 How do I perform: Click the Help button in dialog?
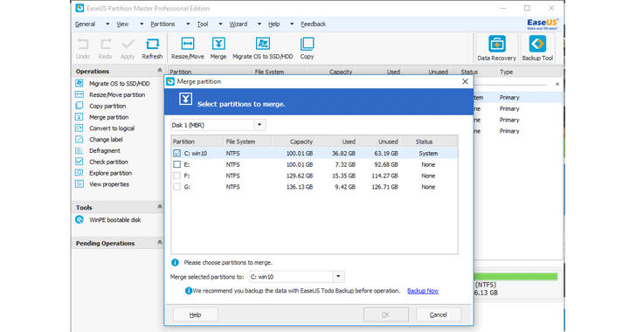click(195, 315)
